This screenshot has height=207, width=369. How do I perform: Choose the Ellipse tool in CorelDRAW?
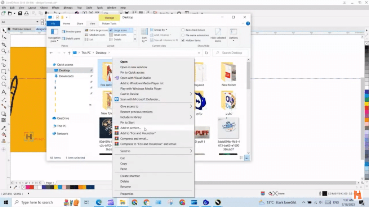tap(4, 78)
